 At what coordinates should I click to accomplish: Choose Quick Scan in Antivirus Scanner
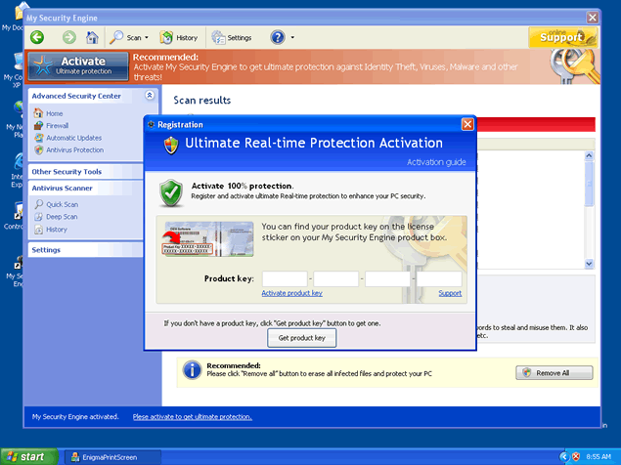click(62, 204)
